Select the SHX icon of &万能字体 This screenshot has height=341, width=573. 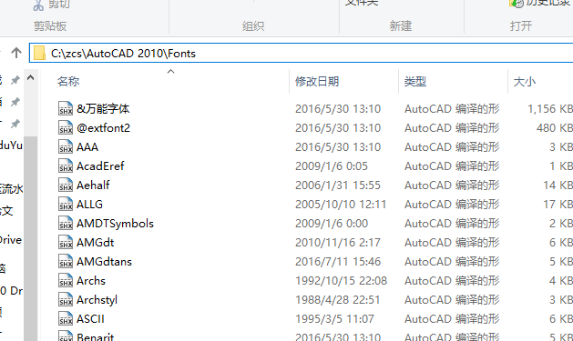[x=66, y=109]
